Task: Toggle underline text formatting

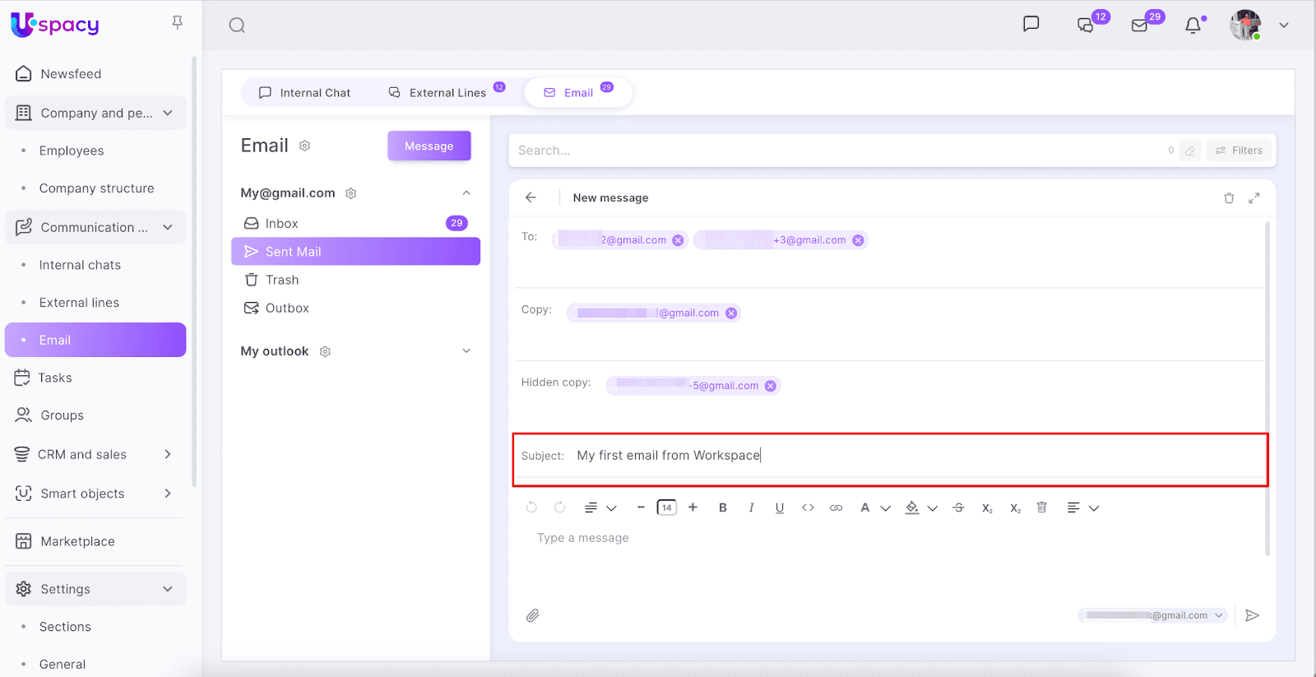Action: [779, 508]
